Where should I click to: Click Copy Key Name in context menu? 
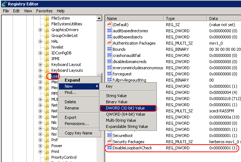(78, 133)
